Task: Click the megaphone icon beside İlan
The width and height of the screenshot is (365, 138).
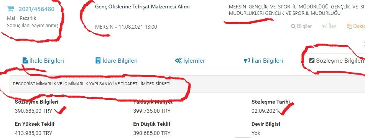Action: [325, 26]
